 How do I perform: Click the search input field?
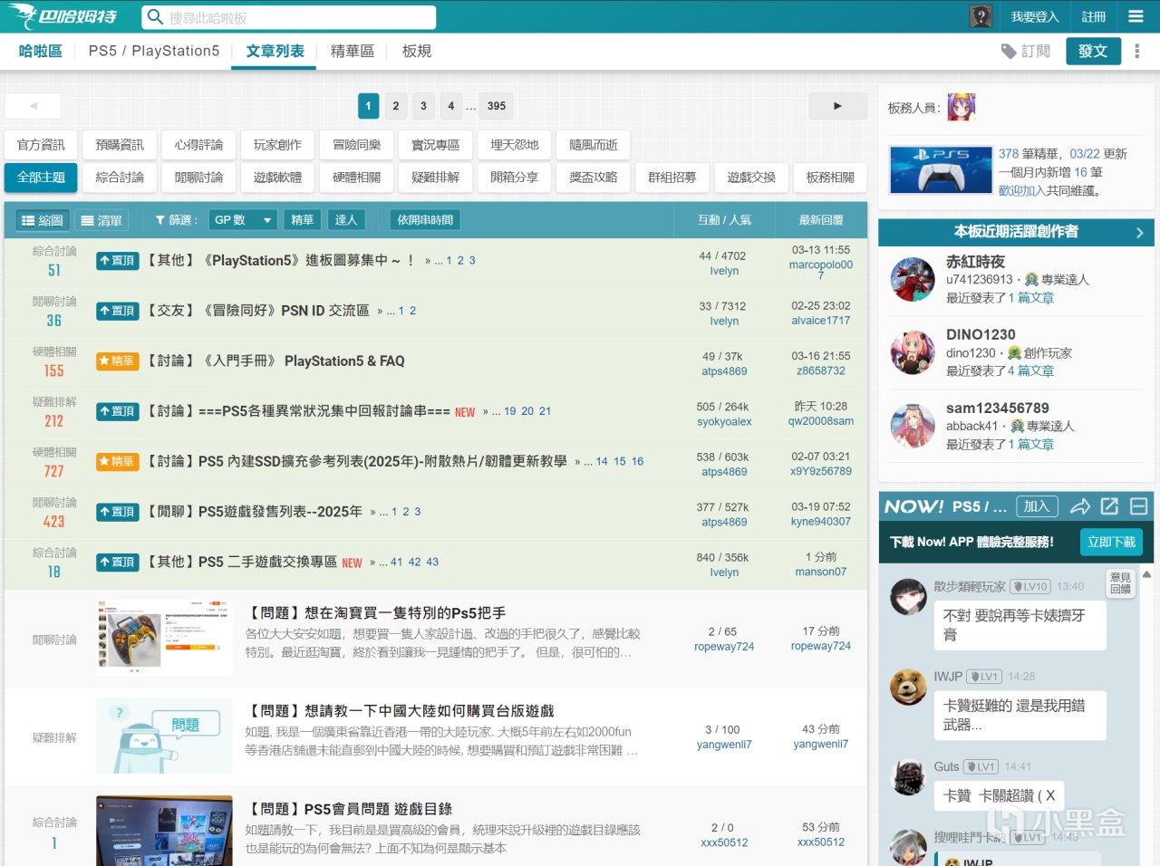pyautogui.click(x=289, y=17)
